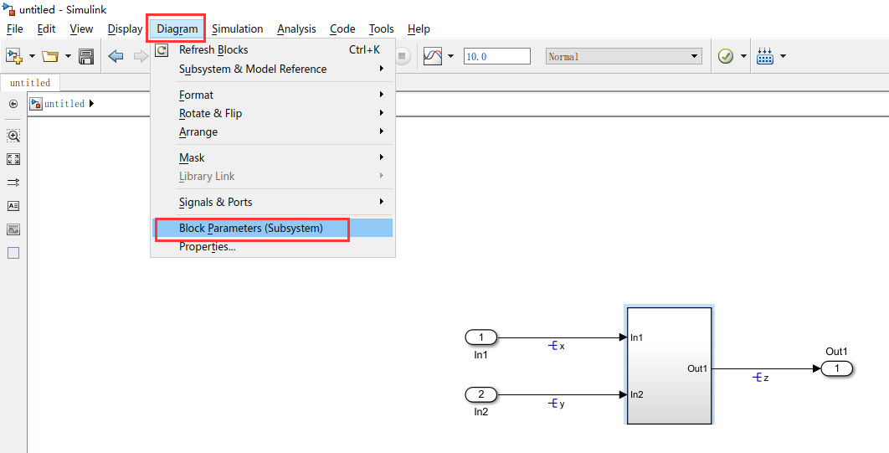
Task: Click the Simulink icon in the title bar
Action: (x=8, y=10)
